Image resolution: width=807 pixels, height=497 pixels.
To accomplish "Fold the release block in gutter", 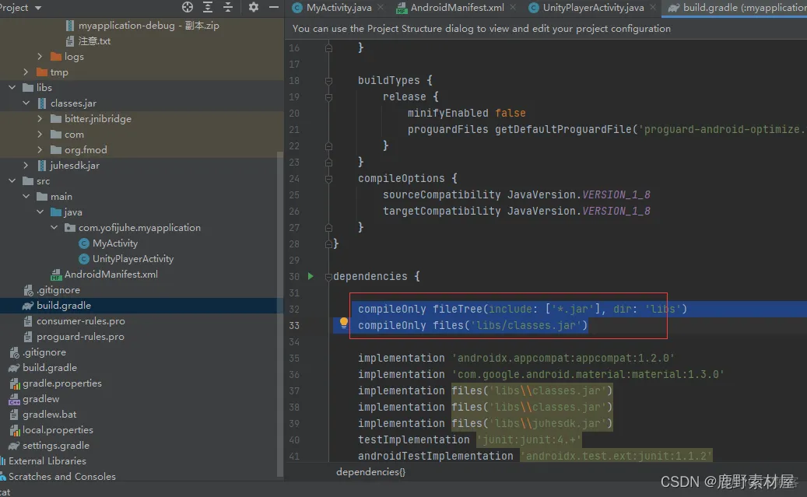I will point(328,97).
